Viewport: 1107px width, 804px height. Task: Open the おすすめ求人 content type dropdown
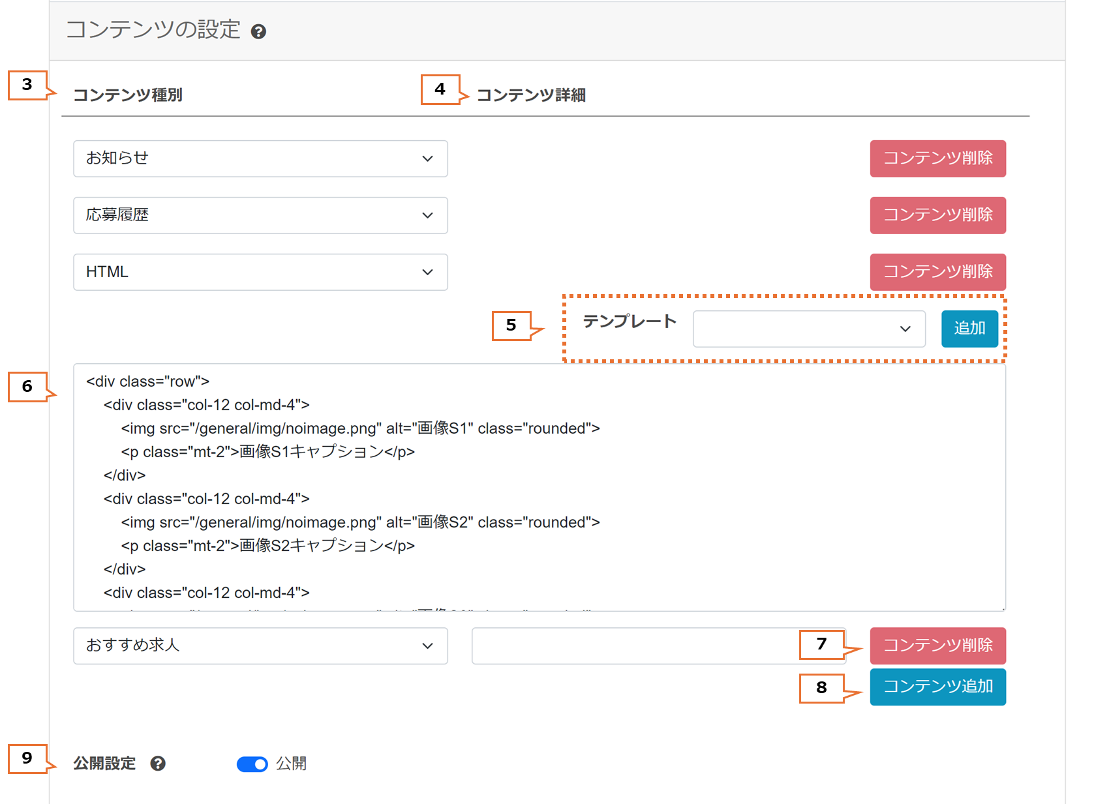[x=260, y=646]
